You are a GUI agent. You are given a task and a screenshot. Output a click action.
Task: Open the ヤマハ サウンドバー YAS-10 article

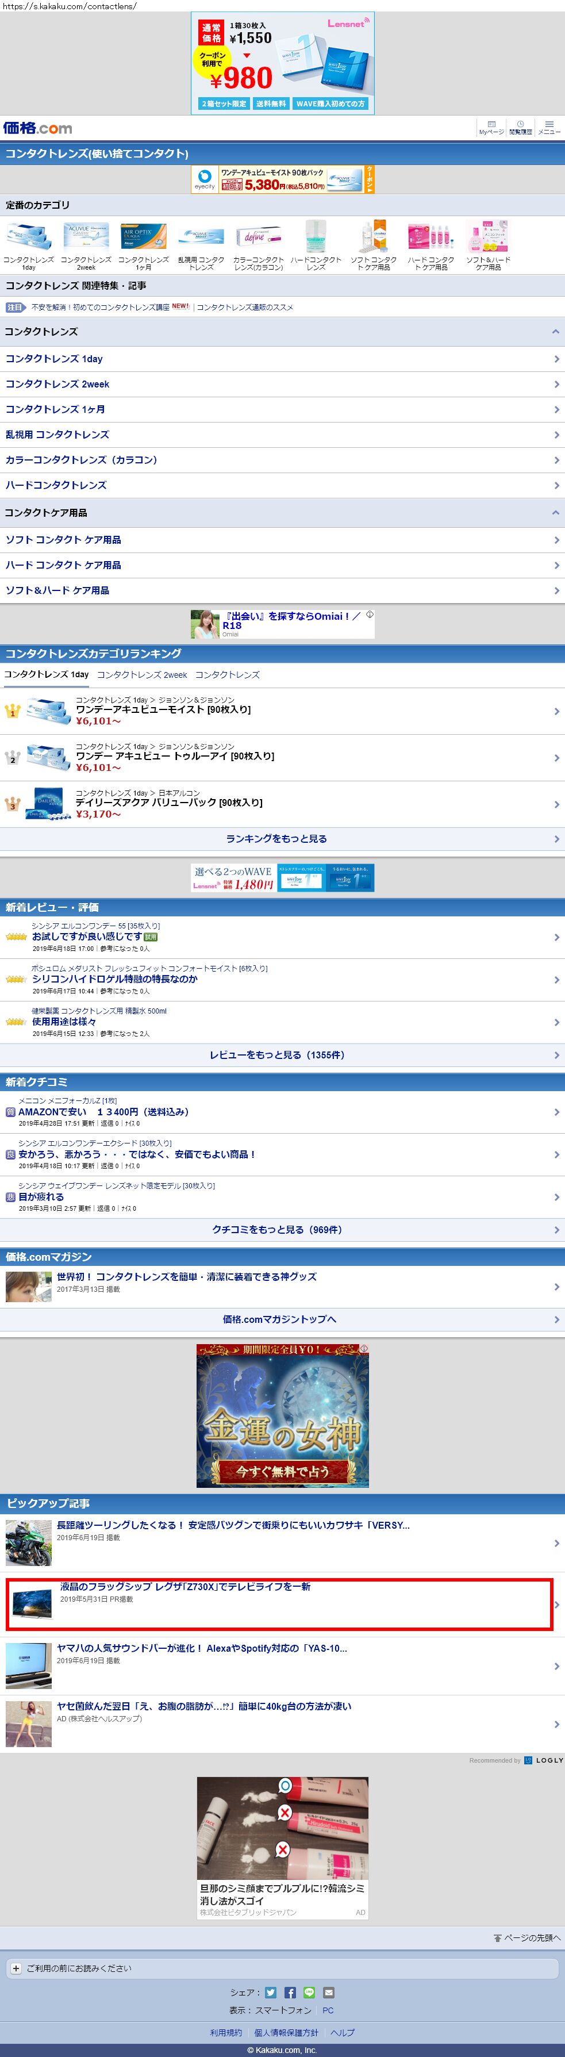(283, 1665)
